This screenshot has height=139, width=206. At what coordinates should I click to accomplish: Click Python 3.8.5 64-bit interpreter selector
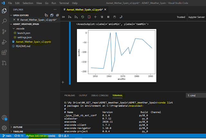[x=41, y=136]
